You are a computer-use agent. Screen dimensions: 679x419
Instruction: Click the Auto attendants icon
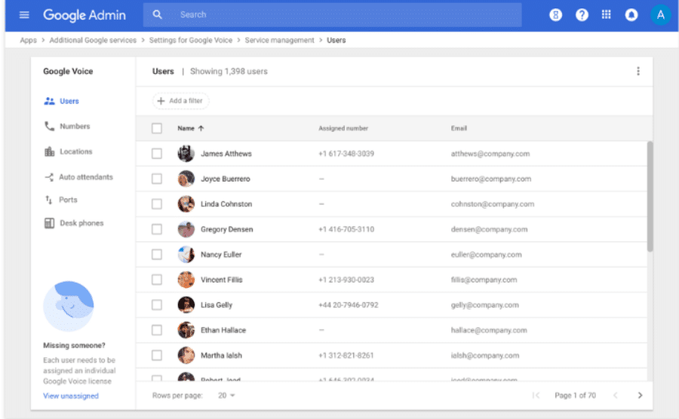click(x=49, y=177)
